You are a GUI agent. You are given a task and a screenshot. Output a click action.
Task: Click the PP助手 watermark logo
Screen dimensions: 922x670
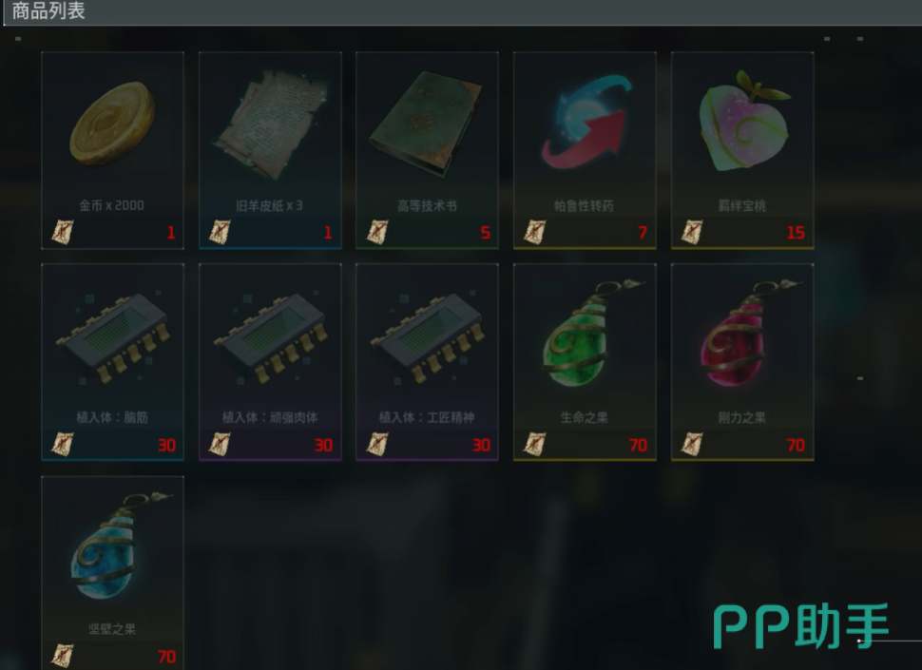(801, 626)
